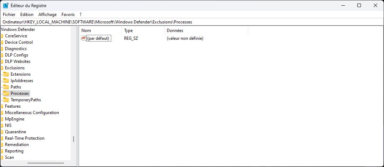Select the DLP Websites key
384x167 pixels.
click(18, 61)
